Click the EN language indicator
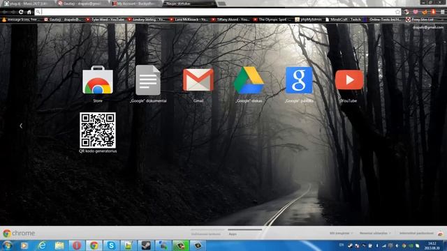The width and height of the screenshot is (447, 251). pyautogui.click(x=342, y=245)
